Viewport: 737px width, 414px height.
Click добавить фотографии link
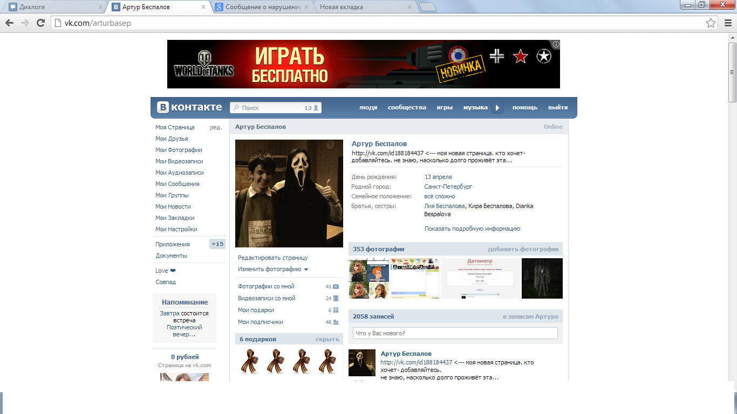523,249
